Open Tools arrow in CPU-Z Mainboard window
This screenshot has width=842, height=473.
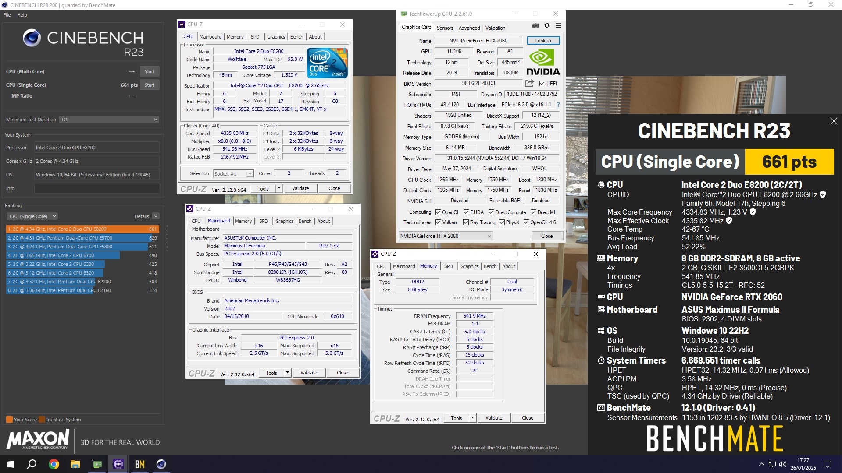click(287, 373)
